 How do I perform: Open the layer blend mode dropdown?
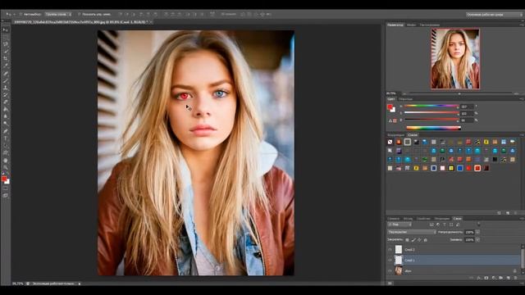(x=412, y=232)
